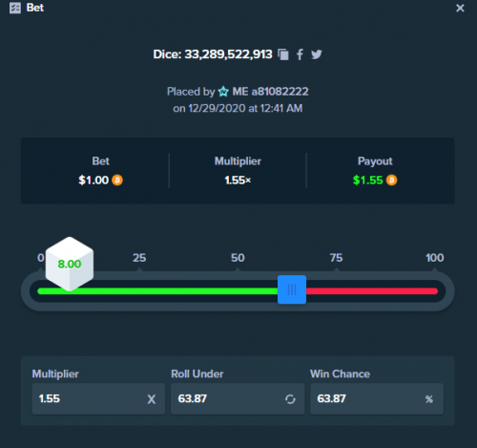
Task: Click the star badge next to username
Action: tap(223, 92)
